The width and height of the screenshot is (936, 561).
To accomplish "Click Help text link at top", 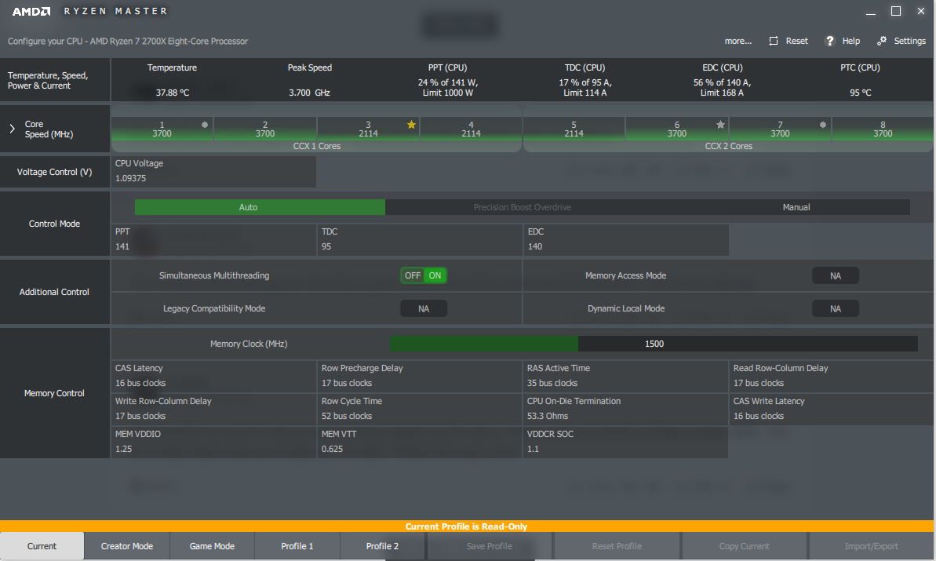I will [850, 41].
